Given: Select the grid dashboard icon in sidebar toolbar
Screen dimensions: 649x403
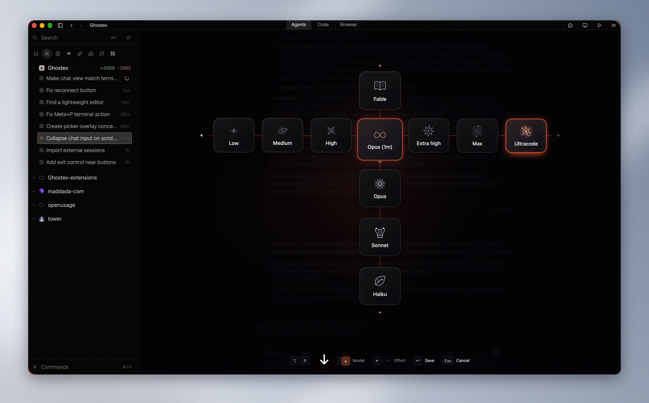Looking at the screenshot, I should (x=113, y=53).
